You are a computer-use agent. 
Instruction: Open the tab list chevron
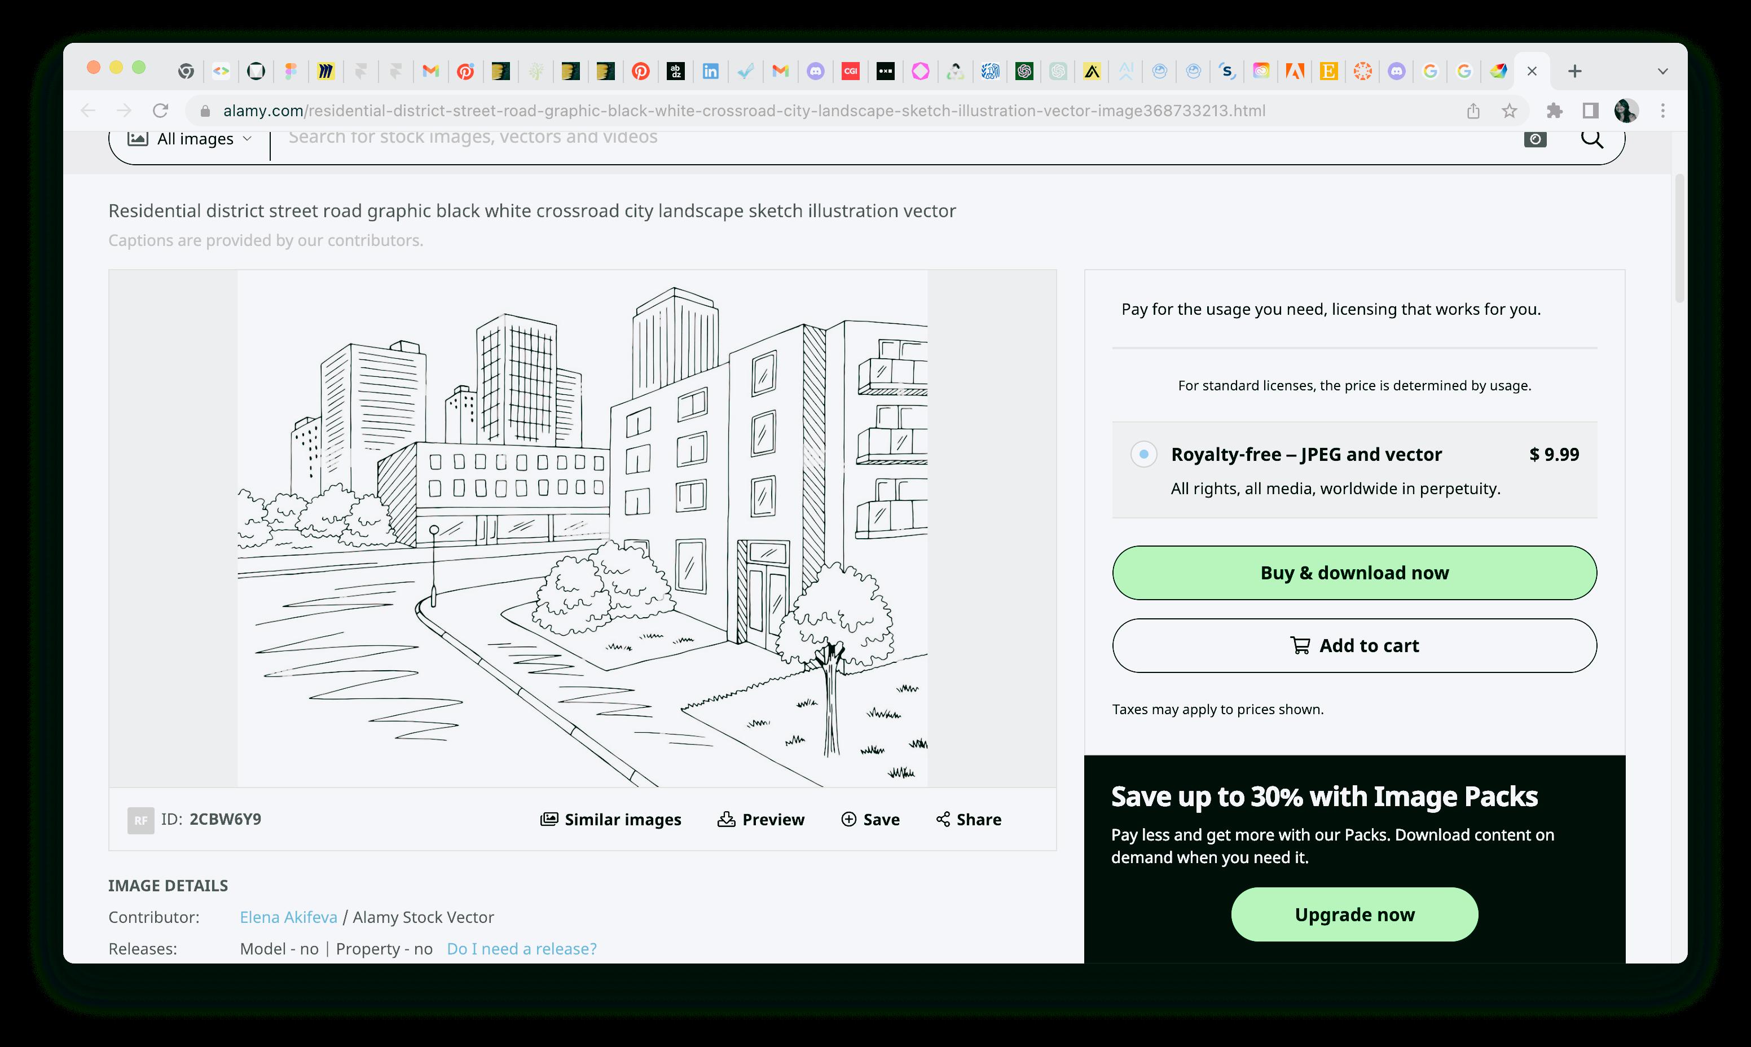(x=1663, y=71)
